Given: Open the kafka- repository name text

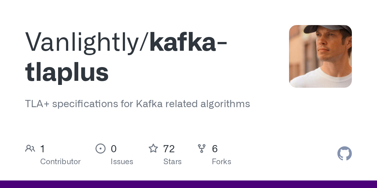Looking at the screenshot, I should [188, 42].
